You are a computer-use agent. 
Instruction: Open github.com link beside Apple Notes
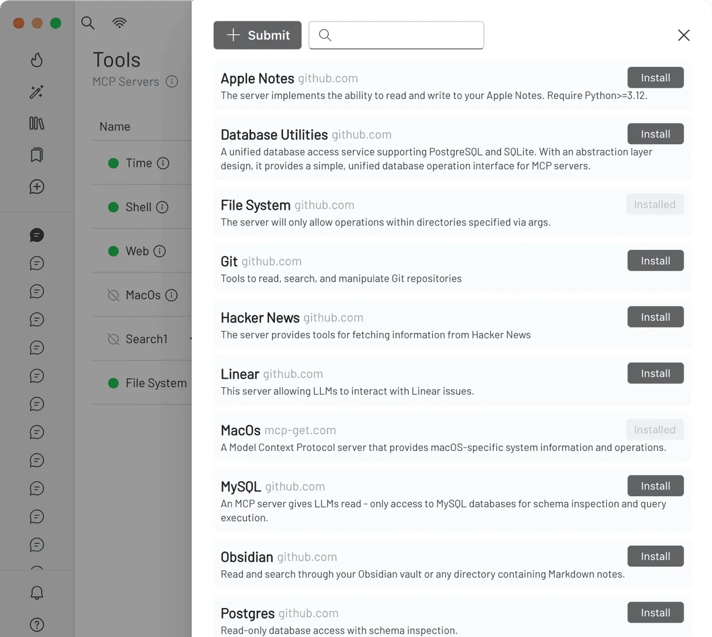tap(328, 79)
